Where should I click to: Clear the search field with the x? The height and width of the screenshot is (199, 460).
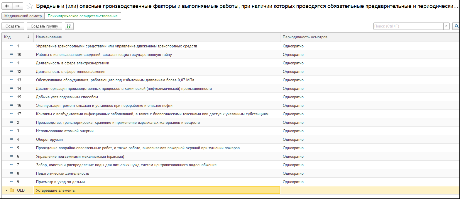pyautogui.click(x=447, y=26)
